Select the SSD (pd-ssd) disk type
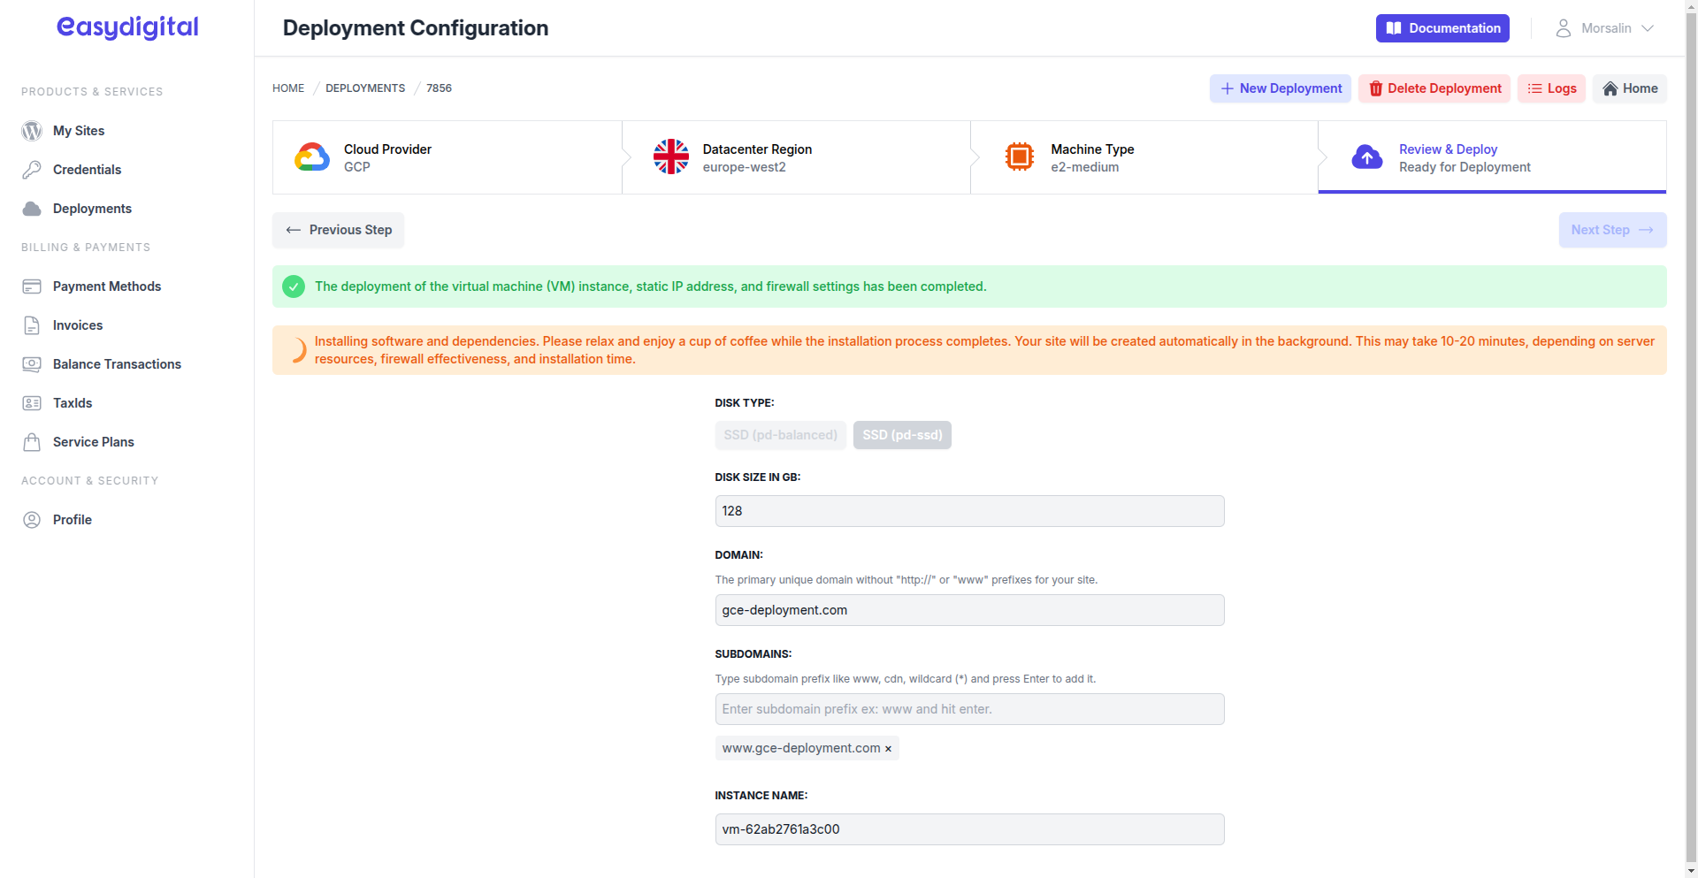This screenshot has width=1698, height=878. click(902, 435)
